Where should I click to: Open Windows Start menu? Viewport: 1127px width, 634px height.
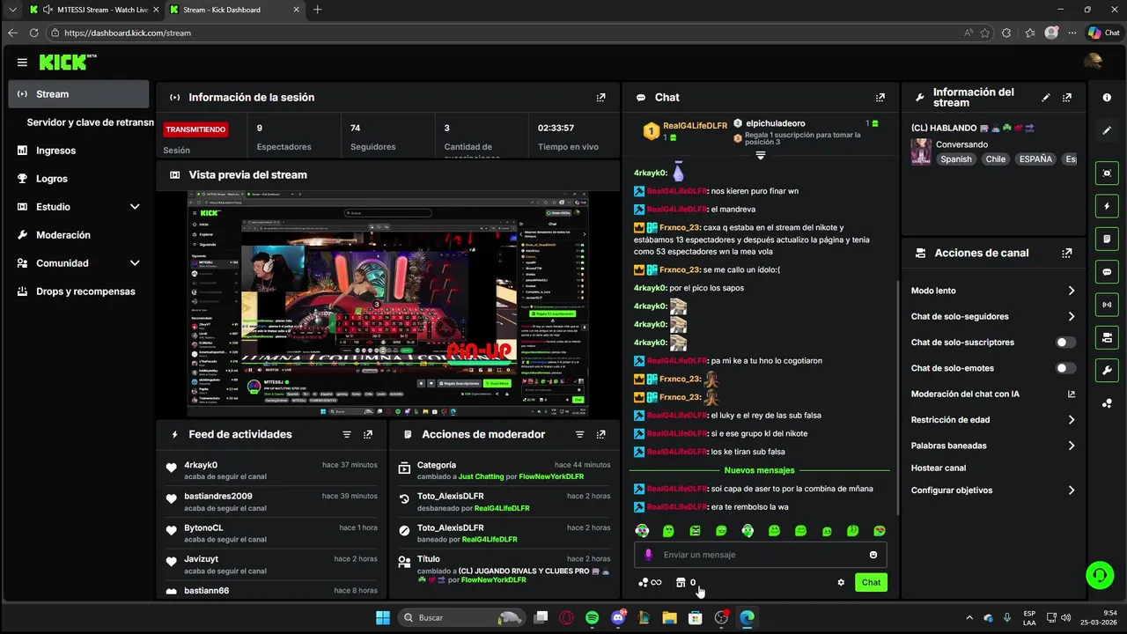383,618
